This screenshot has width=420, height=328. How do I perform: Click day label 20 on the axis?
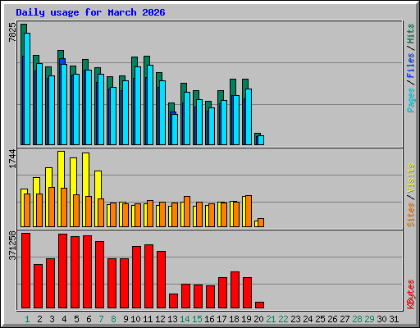pos(258,319)
